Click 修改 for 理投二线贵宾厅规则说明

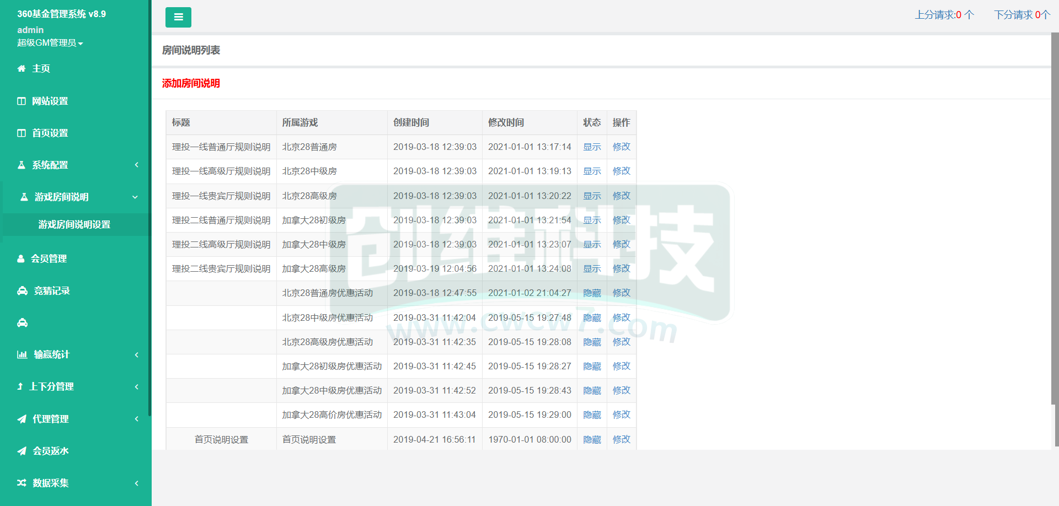(621, 268)
